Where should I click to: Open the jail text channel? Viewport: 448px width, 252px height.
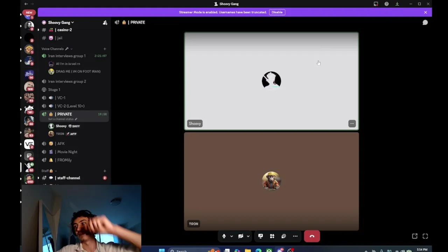(x=74, y=38)
